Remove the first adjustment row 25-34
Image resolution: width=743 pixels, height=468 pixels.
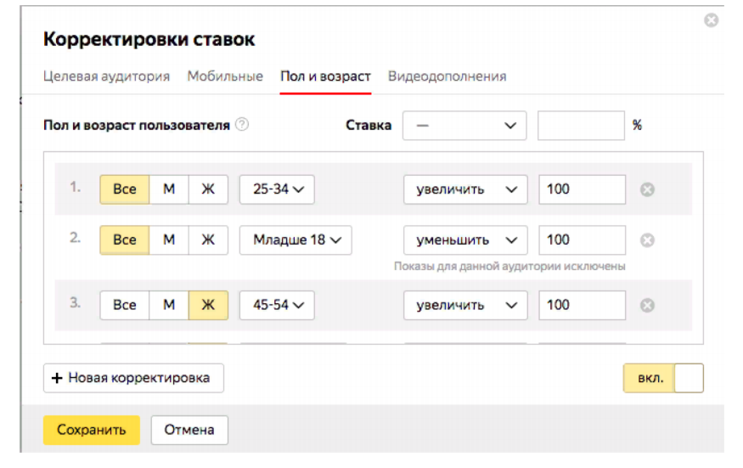[x=647, y=189]
